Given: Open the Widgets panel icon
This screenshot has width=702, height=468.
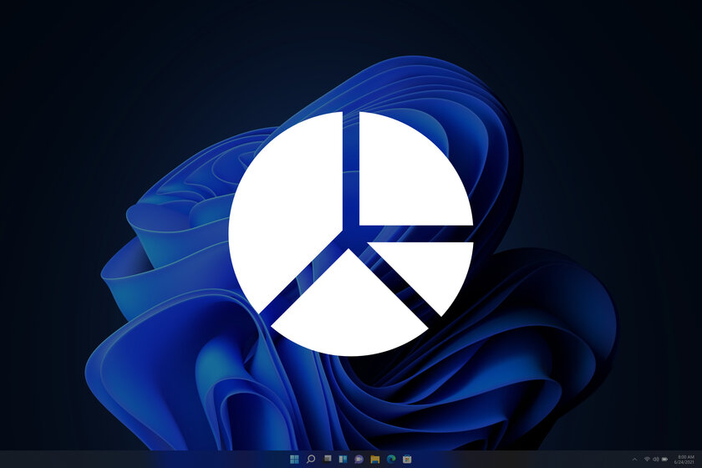Looking at the screenshot, I should coord(343,459).
